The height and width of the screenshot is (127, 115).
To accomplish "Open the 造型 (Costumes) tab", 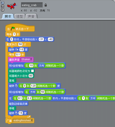I will click(20, 16).
